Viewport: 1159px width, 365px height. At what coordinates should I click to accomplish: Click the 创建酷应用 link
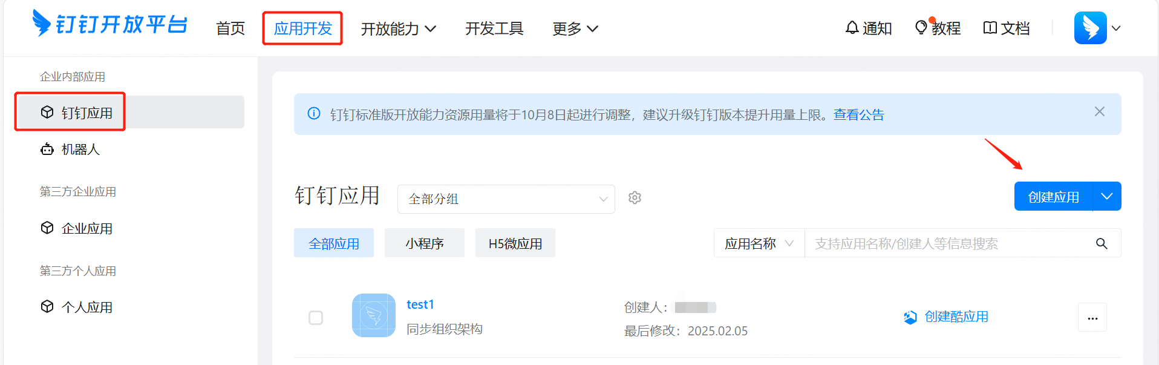[x=956, y=317]
